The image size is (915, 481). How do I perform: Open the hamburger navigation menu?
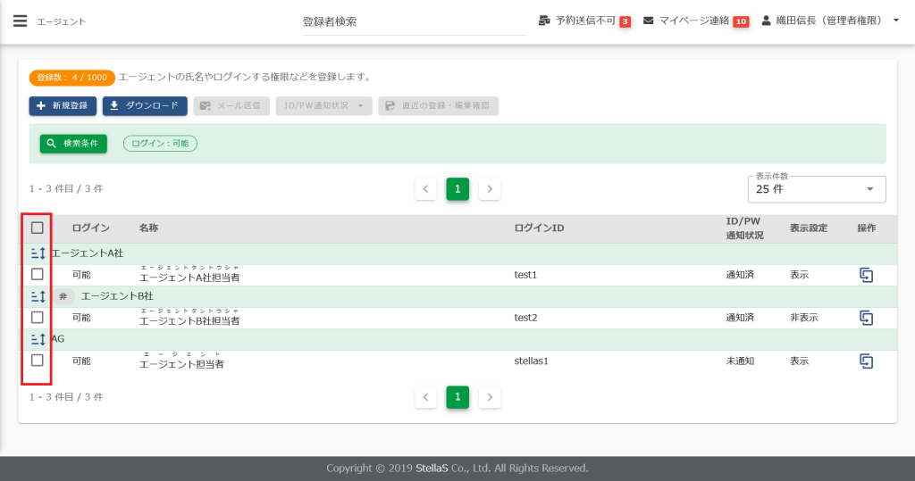(20, 21)
